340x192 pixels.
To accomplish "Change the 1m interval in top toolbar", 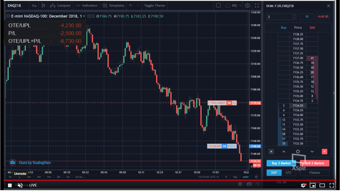I will pos(34,6).
